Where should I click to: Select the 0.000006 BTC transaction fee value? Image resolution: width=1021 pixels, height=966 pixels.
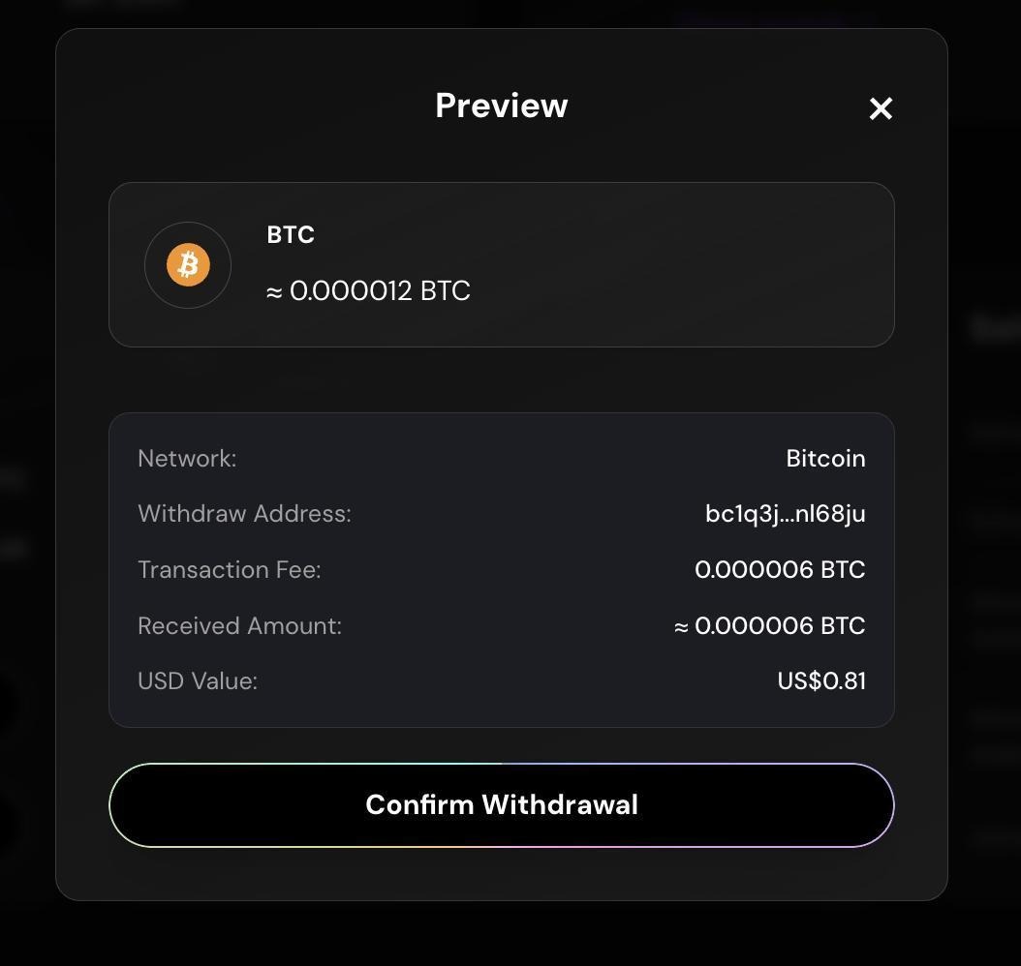point(780,570)
